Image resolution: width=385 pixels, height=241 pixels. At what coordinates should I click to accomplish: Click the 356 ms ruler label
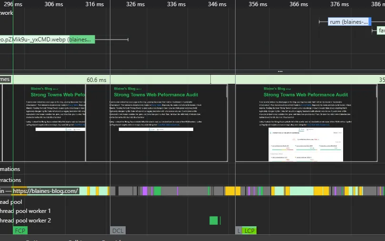point(258,4)
